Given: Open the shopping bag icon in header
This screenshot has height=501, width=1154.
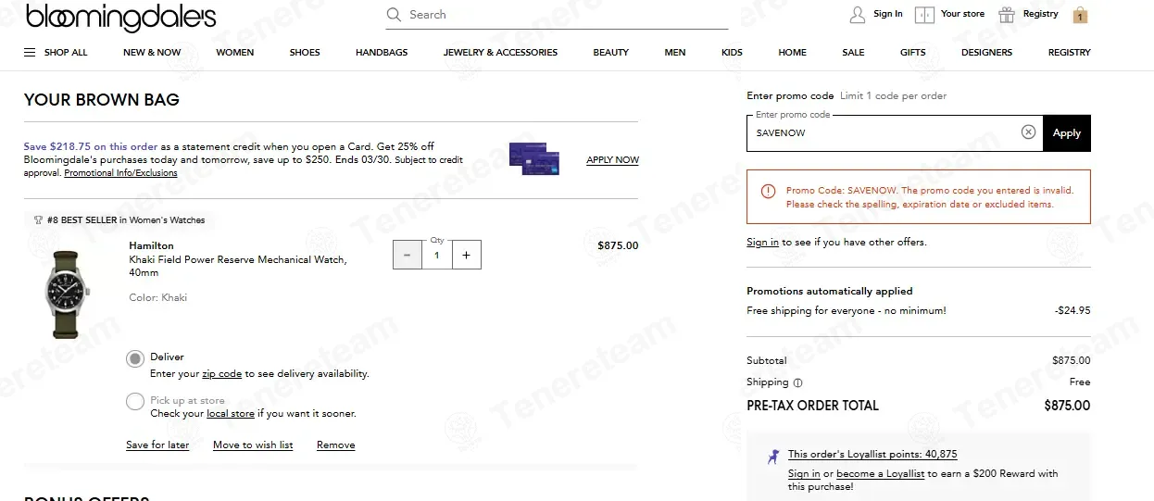Looking at the screenshot, I should point(1080,15).
